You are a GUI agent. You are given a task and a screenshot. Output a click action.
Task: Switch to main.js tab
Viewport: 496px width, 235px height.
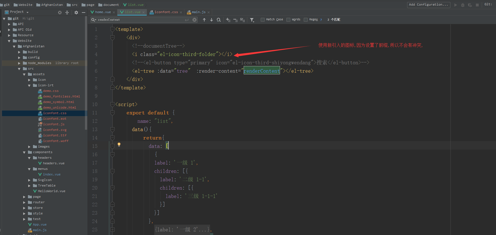click(198, 12)
